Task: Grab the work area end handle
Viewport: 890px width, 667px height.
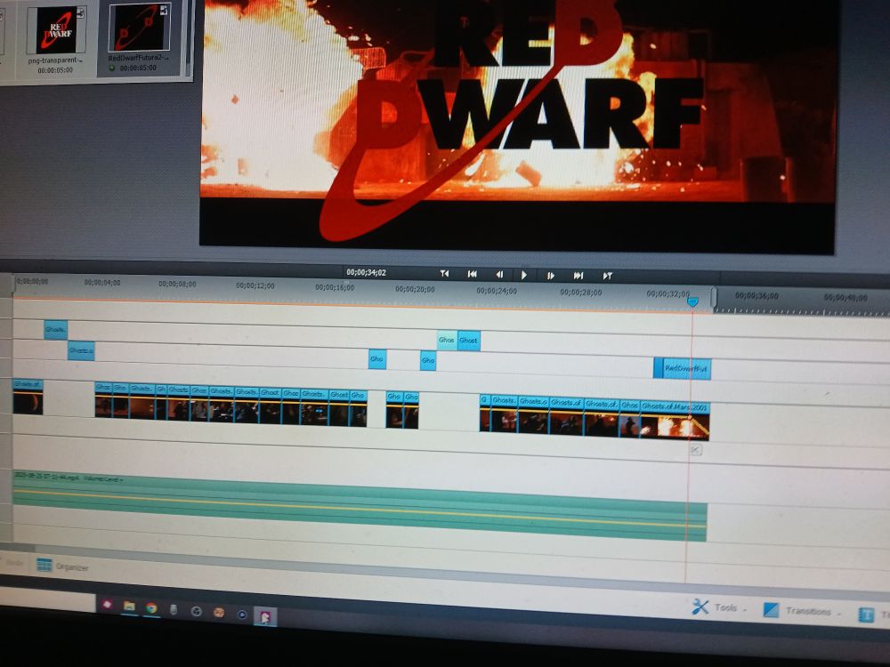Action: click(x=714, y=298)
